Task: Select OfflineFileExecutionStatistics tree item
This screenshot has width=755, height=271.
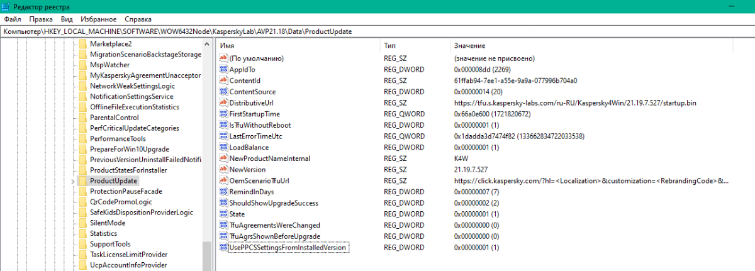Action: [135, 107]
